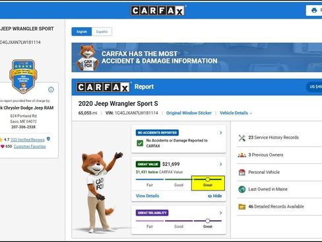
Task: Click the $1,431 below CARFAX Value text
Action: [159, 172]
